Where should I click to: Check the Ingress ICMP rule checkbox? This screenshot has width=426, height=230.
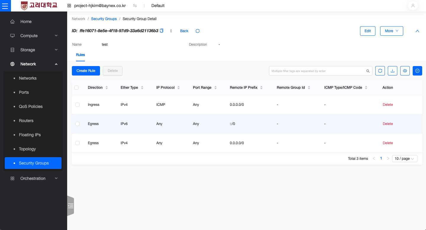click(x=78, y=105)
